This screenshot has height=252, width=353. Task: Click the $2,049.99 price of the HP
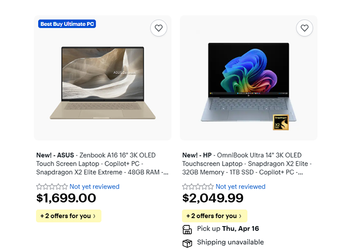point(213,198)
